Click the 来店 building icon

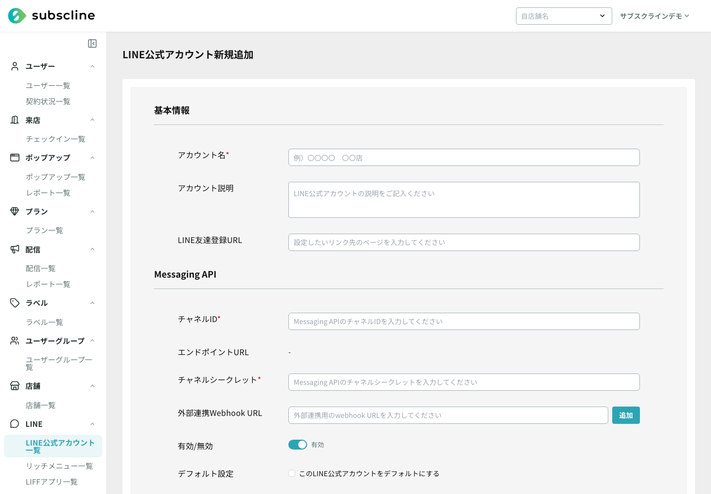point(15,120)
